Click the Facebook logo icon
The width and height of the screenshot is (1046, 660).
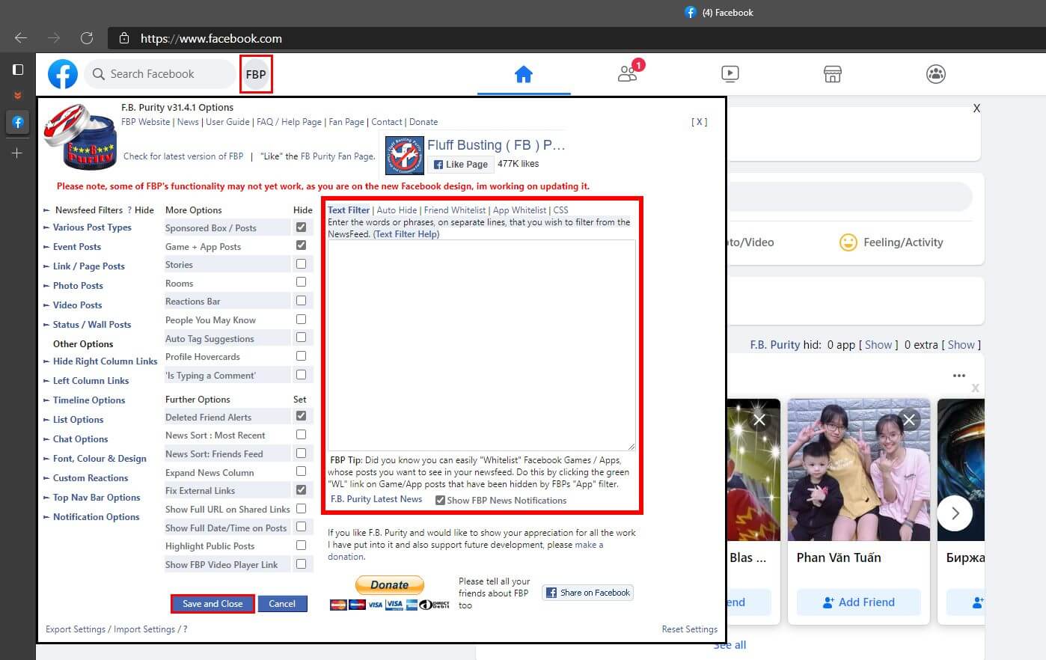tap(63, 74)
